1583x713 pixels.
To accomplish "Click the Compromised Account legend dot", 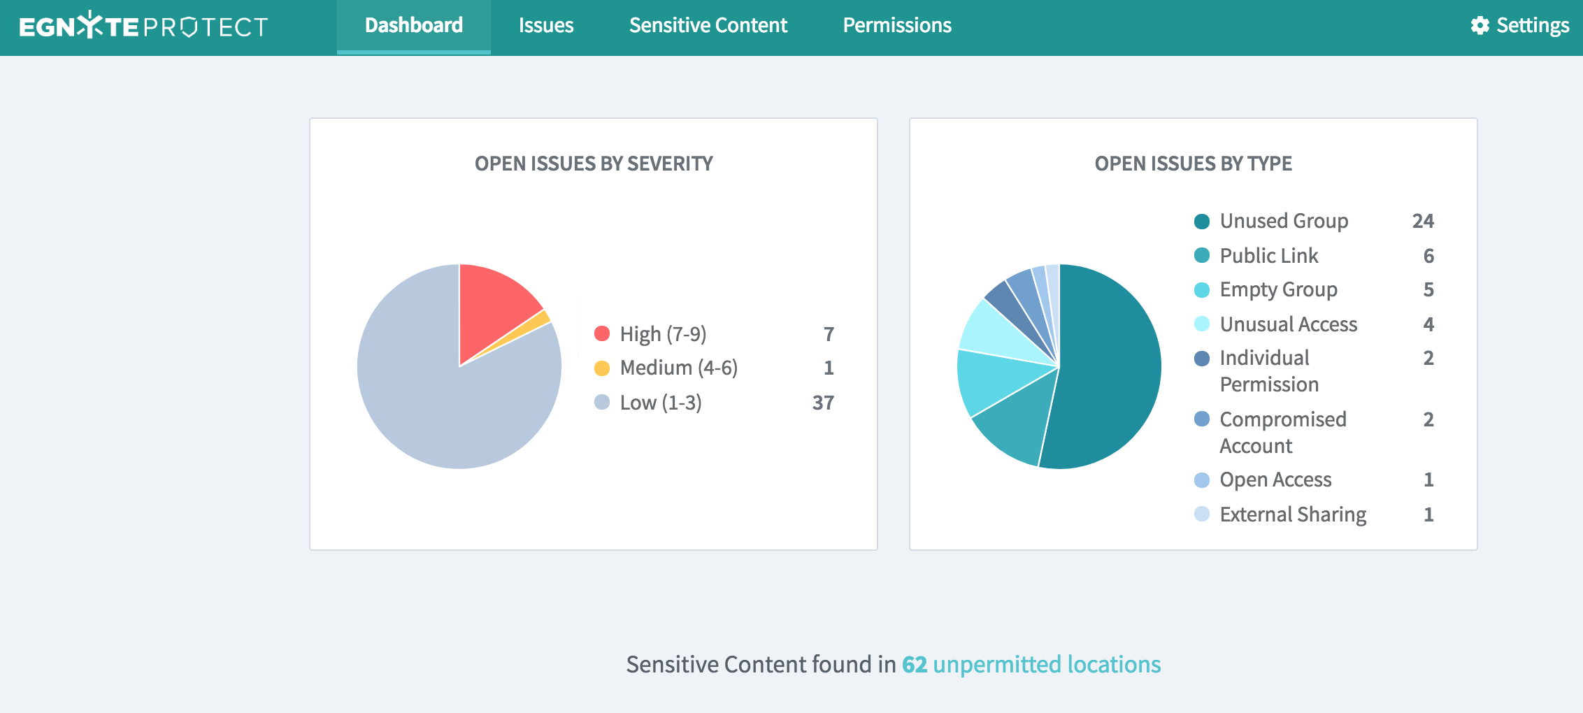I will click(1202, 419).
